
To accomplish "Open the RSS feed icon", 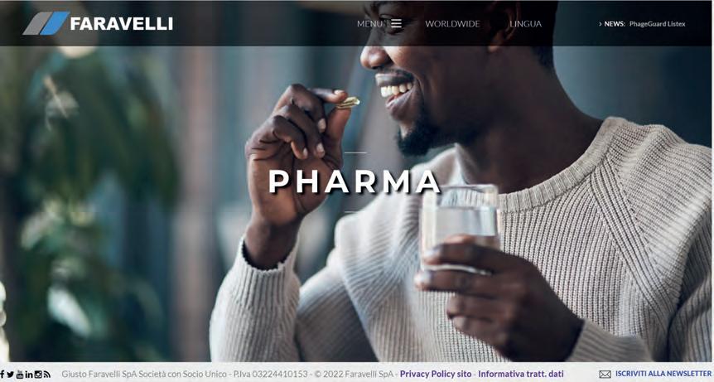I will [47, 375].
